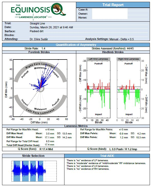The width and height of the screenshot is (153, 187).
Task: Click the red mean vector in forelimb plot
Action: pos(41,84)
